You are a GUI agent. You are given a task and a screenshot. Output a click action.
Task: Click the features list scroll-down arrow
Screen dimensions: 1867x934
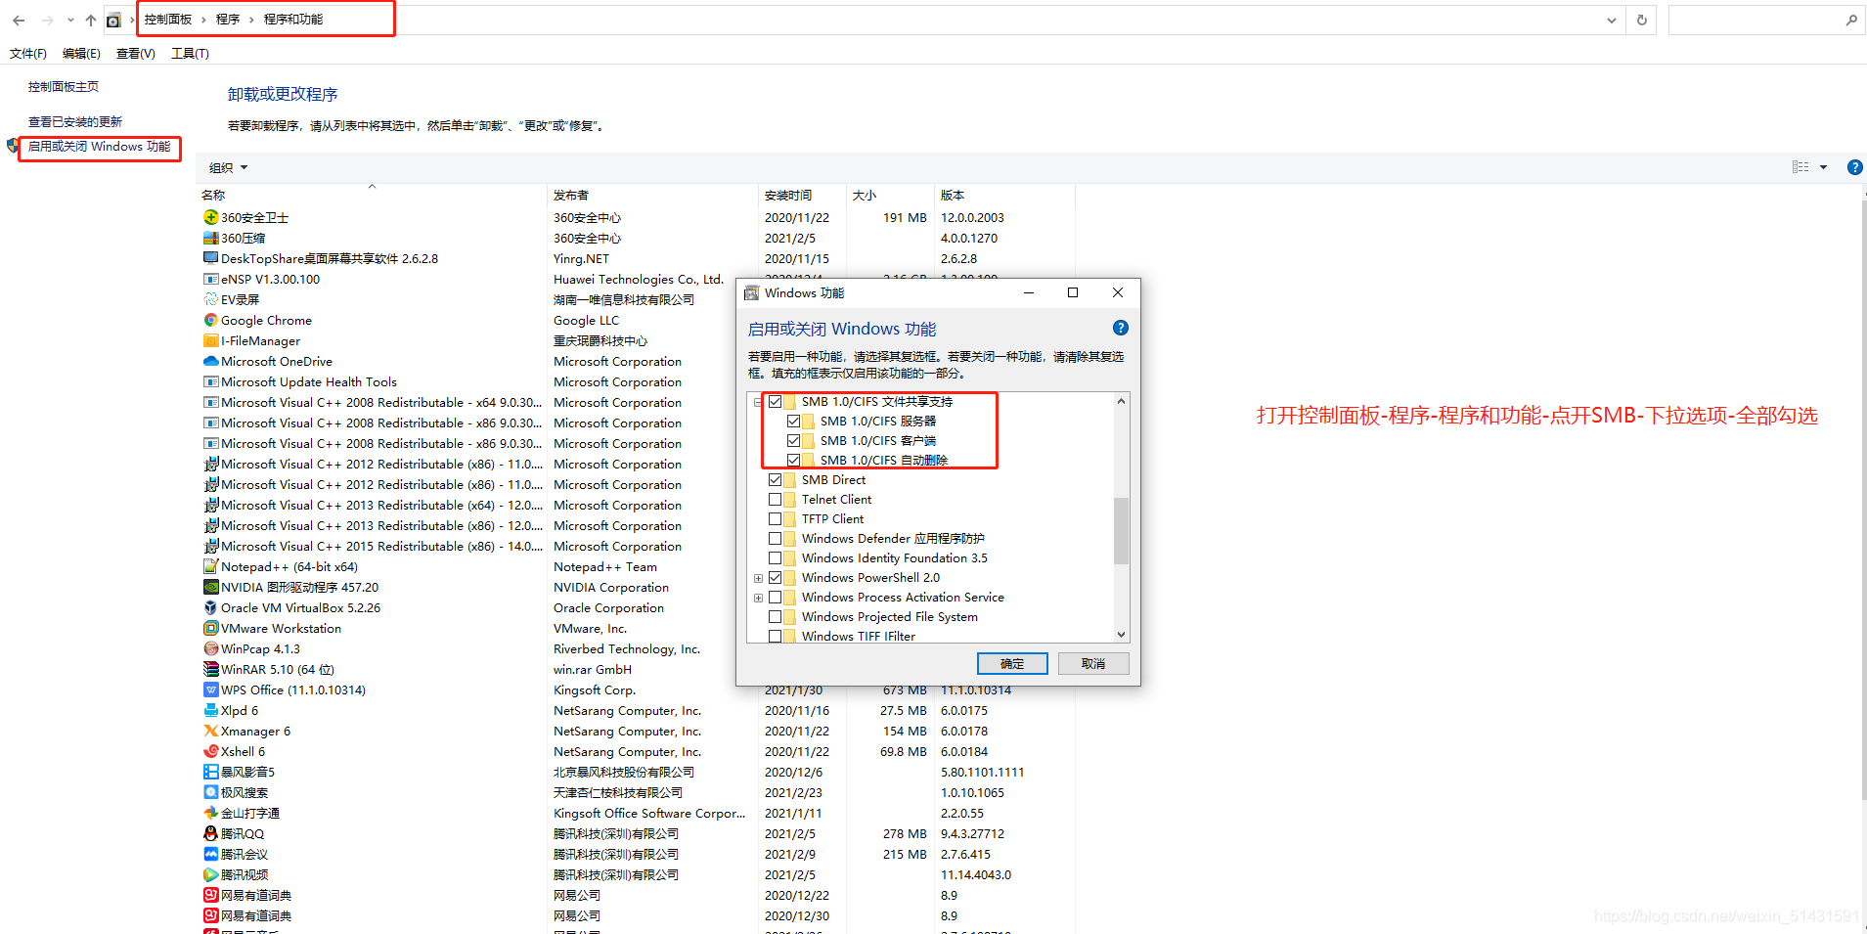(x=1121, y=635)
